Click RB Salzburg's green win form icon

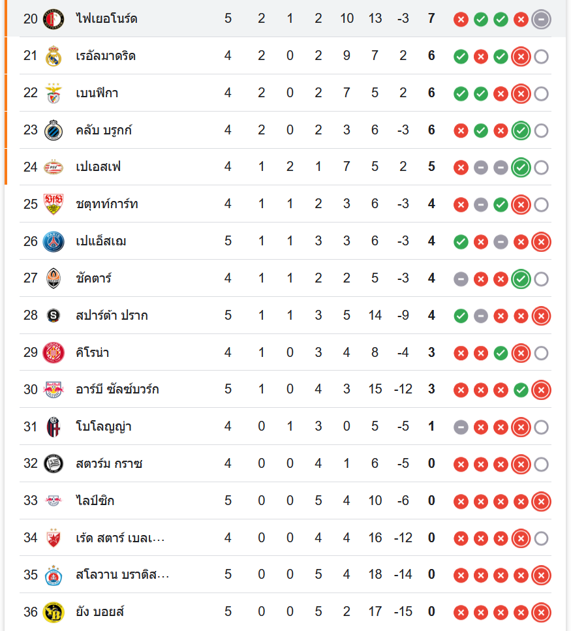[x=520, y=390]
